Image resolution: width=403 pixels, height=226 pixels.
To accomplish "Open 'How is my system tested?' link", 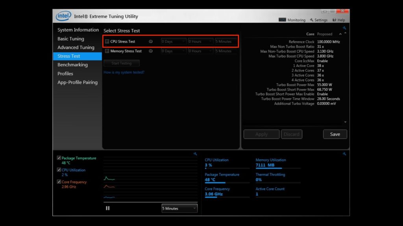I will [x=124, y=72].
